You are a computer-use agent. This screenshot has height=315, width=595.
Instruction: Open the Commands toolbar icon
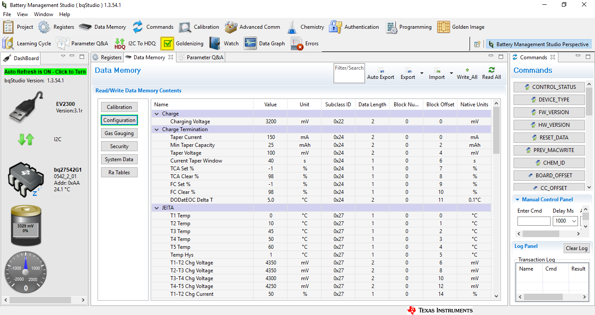pos(138,27)
